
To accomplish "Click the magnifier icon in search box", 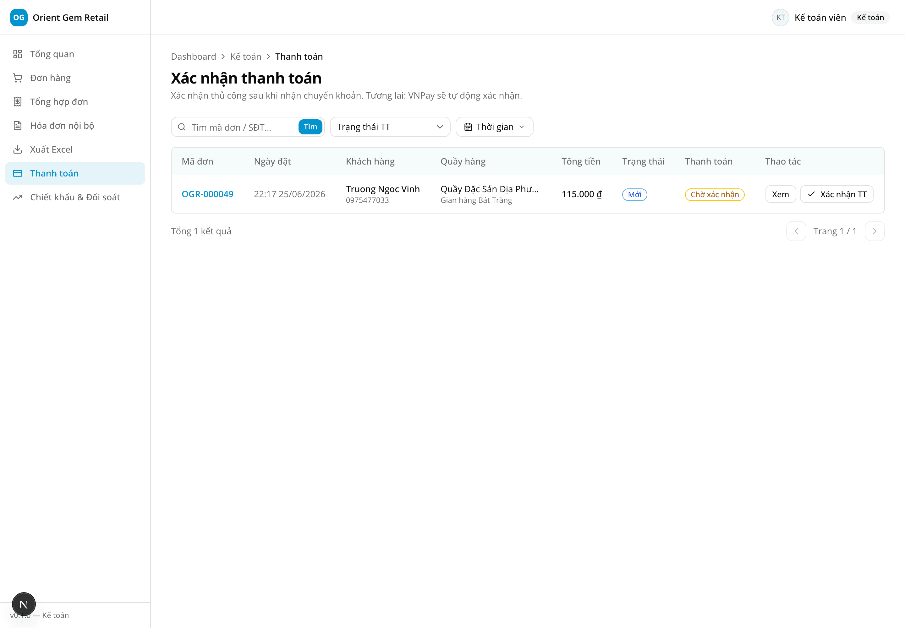I will 182,127.
